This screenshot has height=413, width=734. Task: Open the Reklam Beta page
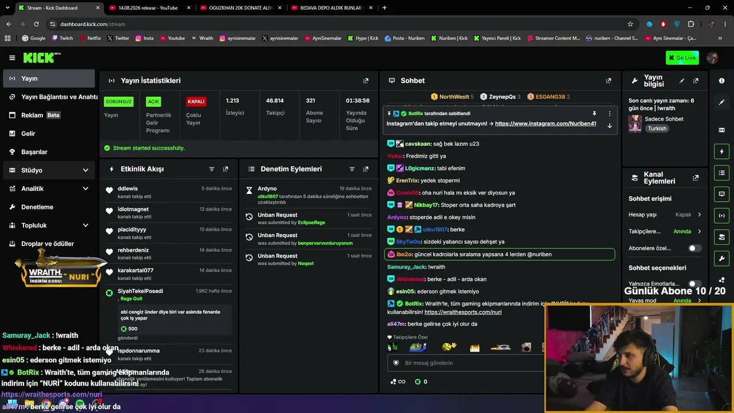point(49,115)
